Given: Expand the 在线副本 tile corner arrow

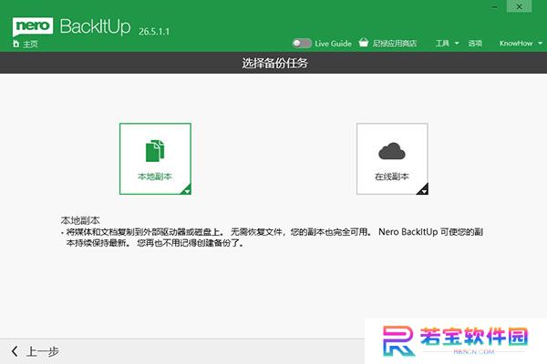Looking at the screenshot, I should tap(423, 189).
